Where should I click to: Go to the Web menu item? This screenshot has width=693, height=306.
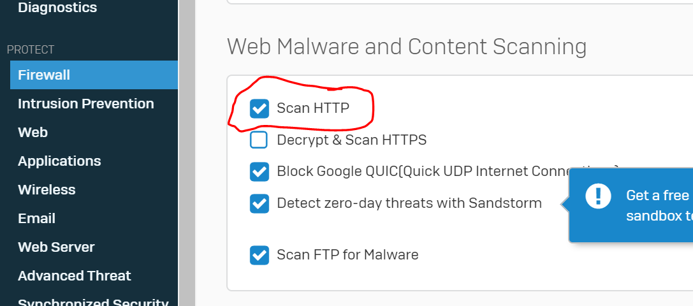tap(33, 132)
